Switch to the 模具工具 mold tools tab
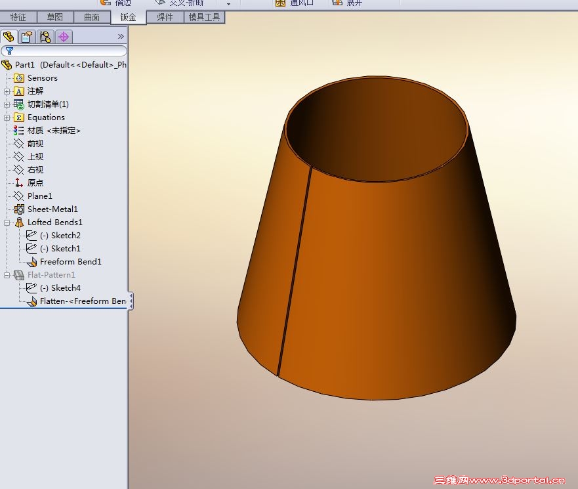Viewport: 578px width, 489px height. (x=204, y=17)
